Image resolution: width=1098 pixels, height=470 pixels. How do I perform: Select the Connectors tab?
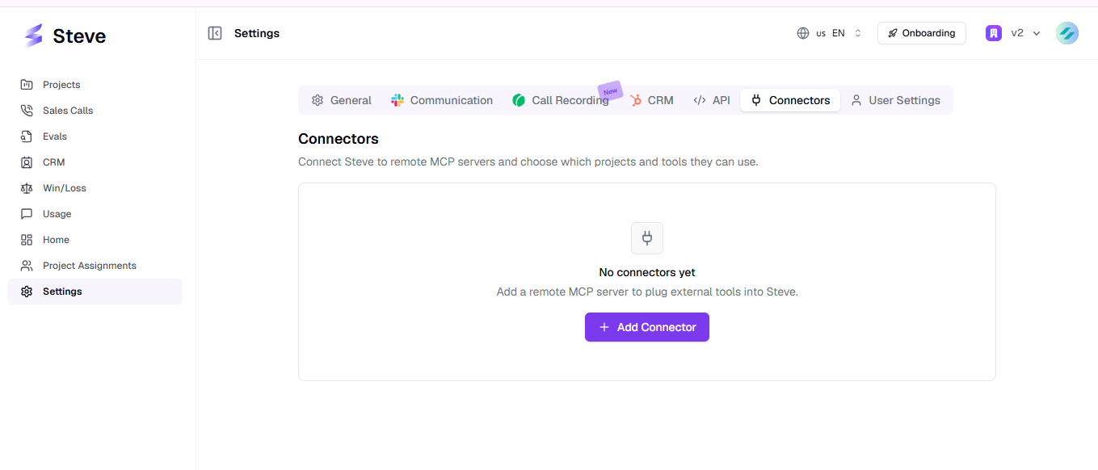coord(790,100)
